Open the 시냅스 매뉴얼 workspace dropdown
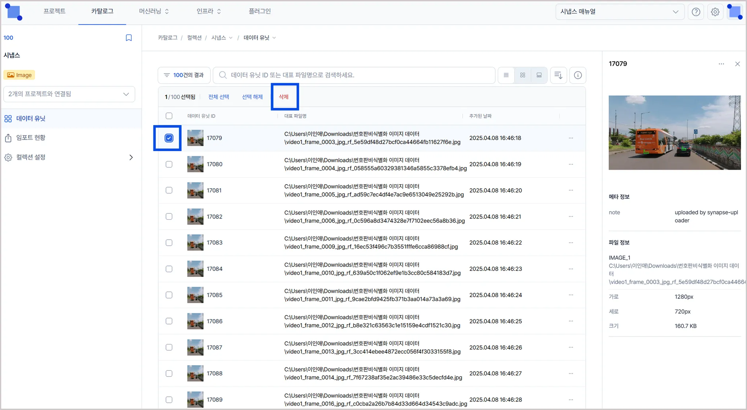 [x=620, y=12]
